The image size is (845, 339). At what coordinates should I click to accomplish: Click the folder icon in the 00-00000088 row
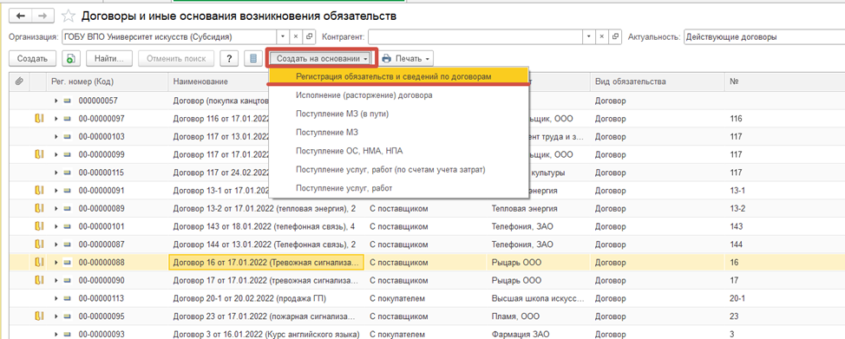coord(38,263)
